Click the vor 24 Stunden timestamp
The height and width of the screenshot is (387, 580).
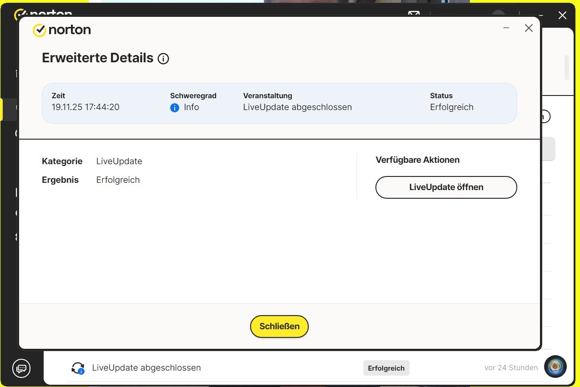[x=511, y=367]
